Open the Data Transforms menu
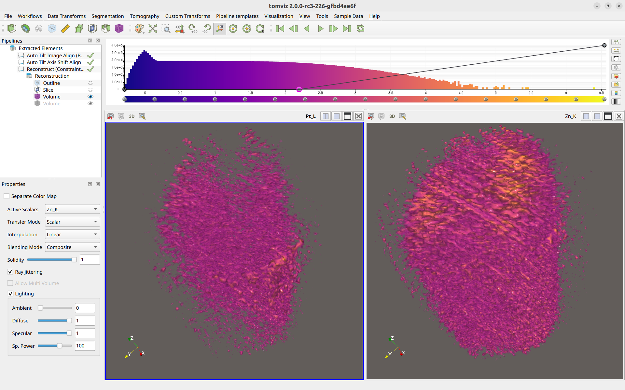This screenshot has width=625, height=390. pos(67,16)
